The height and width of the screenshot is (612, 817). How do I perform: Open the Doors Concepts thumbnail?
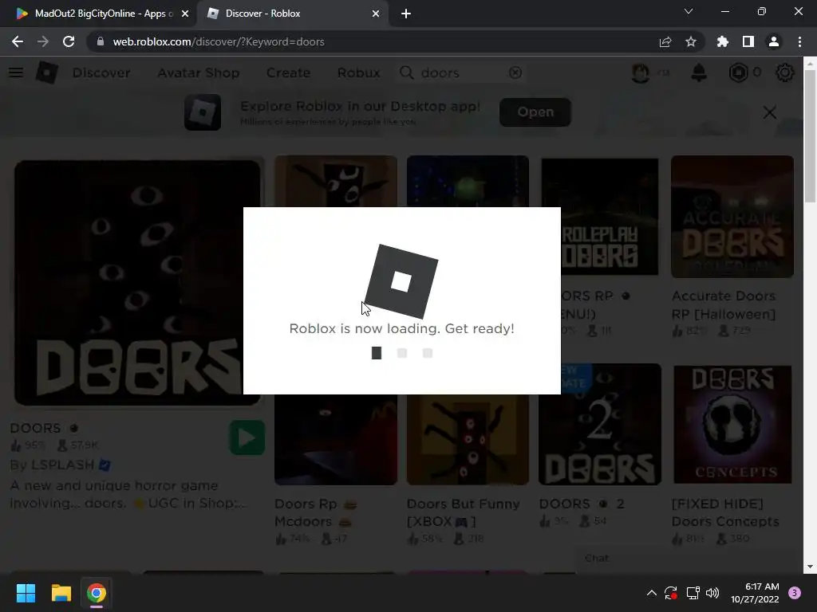[732, 424]
